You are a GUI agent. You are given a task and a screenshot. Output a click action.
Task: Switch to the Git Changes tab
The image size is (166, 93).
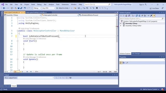[136, 53]
